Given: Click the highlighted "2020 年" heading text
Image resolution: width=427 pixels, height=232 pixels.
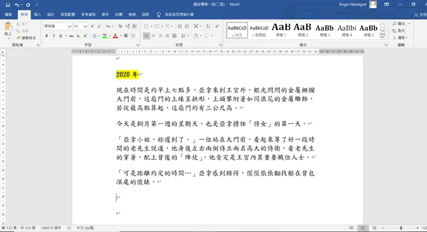Looking at the screenshot, I should pyautogui.click(x=127, y=74).
